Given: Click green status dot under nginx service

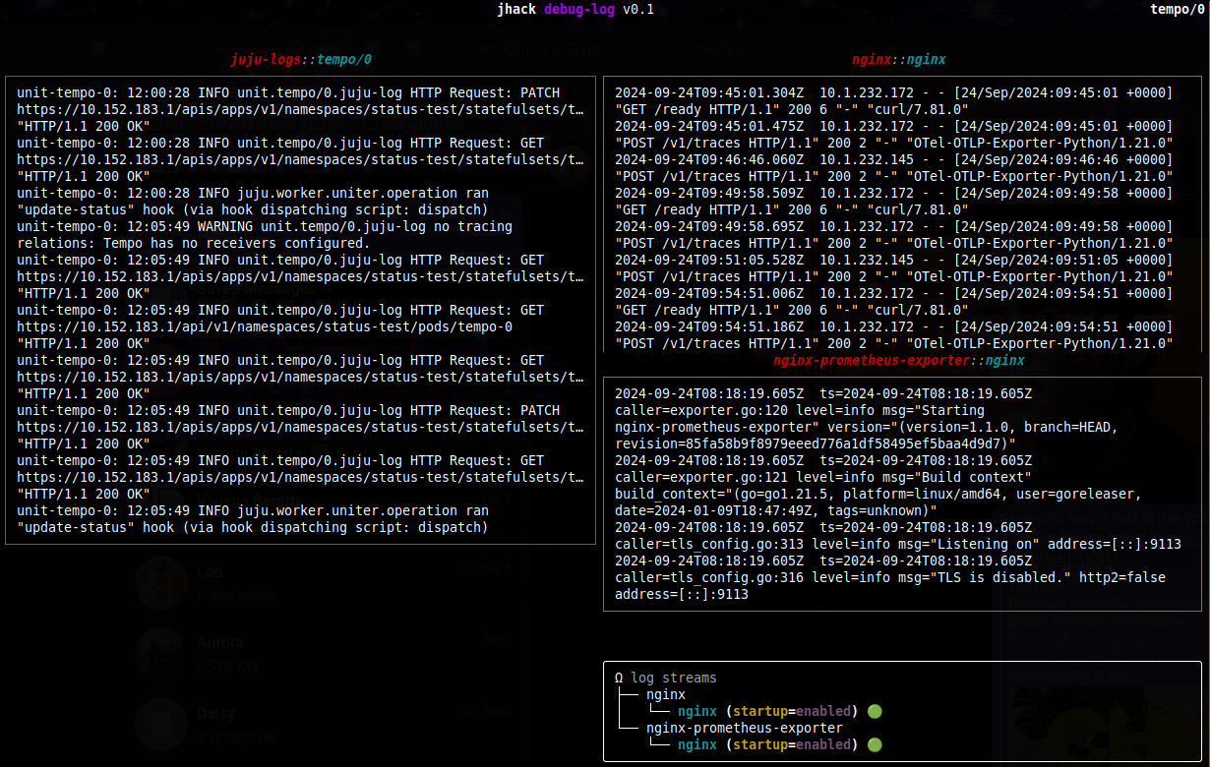Looking at the screenshot, I should point(875,711).
